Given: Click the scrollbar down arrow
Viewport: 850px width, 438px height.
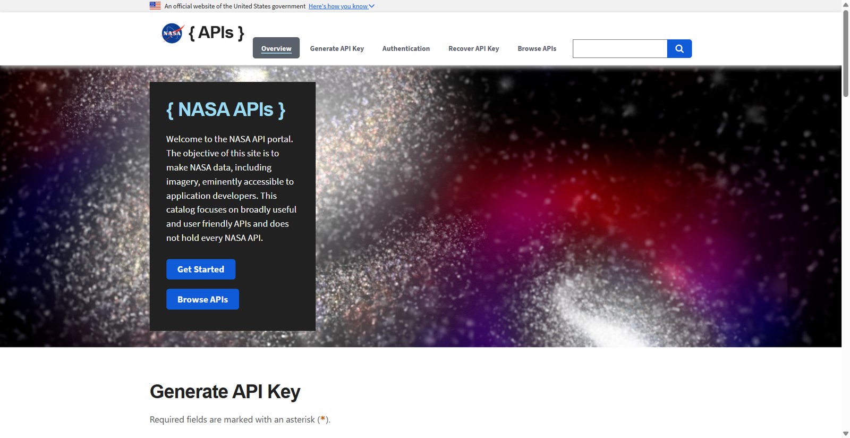Looking at the screenshot, I should point(846,434).
